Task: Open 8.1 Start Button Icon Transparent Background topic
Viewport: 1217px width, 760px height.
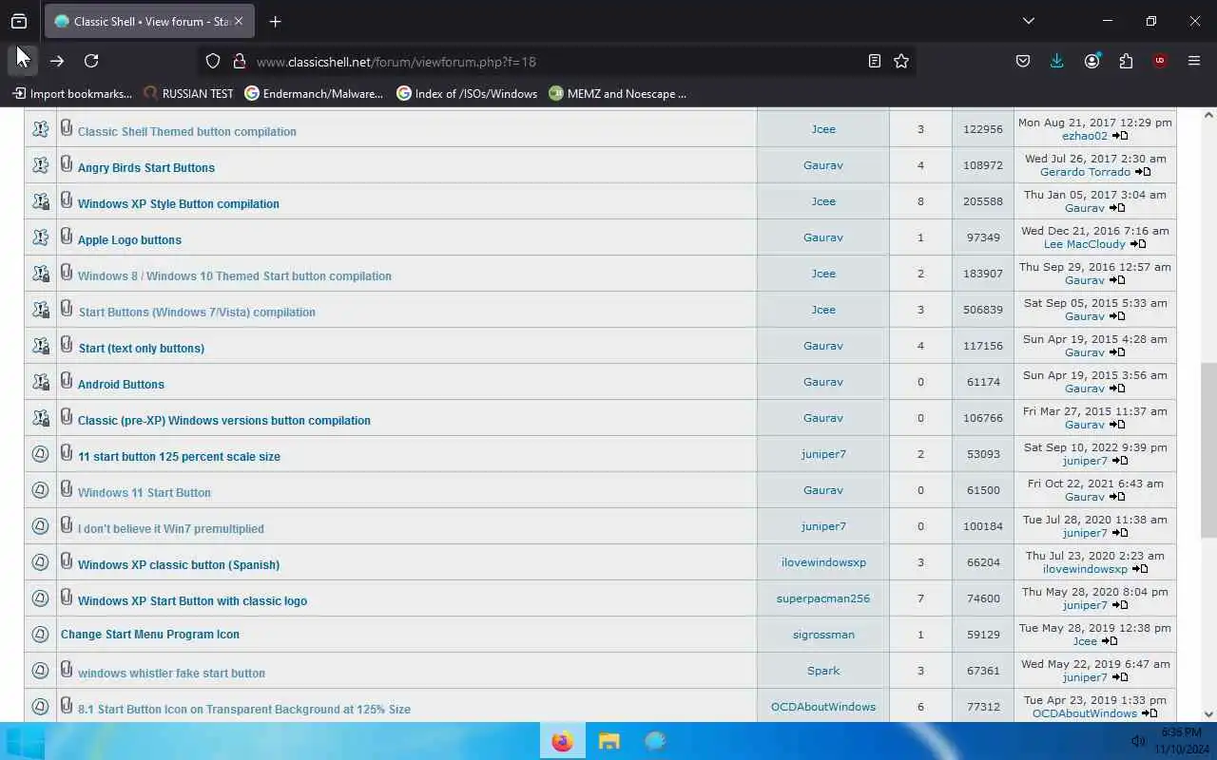Action: [244, 710]
